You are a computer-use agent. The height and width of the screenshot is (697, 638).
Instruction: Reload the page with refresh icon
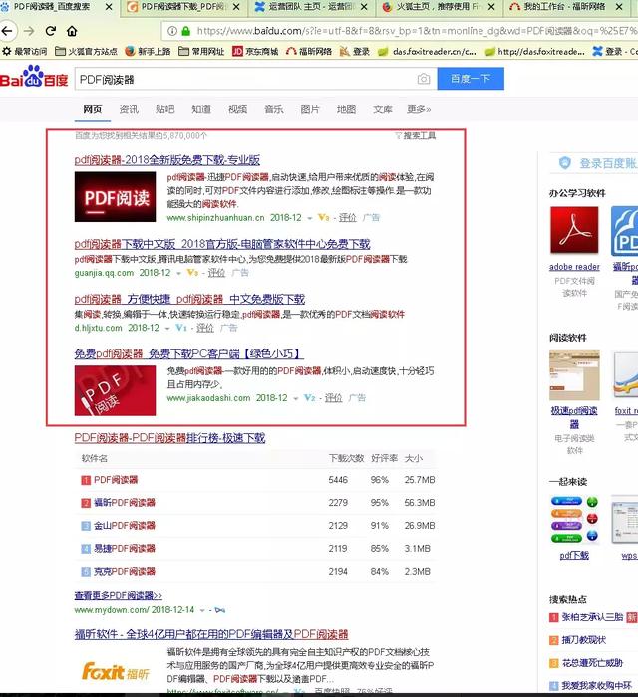pyautogui.click(x=51, y=31)
